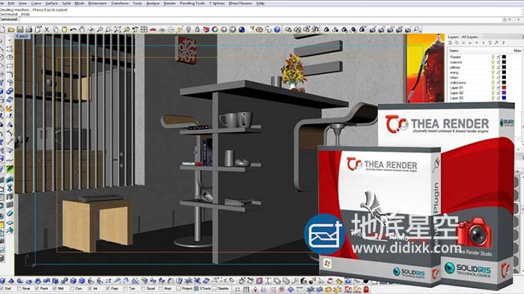The height and width of the screenshot is (294, 524).
Task: Click the padlock lock objects icon
Action: click(x=197, y=30)
